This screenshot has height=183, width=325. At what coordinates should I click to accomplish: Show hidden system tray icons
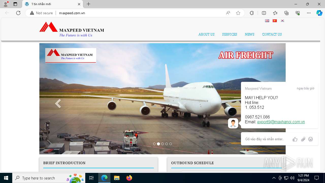pos(274,178)
